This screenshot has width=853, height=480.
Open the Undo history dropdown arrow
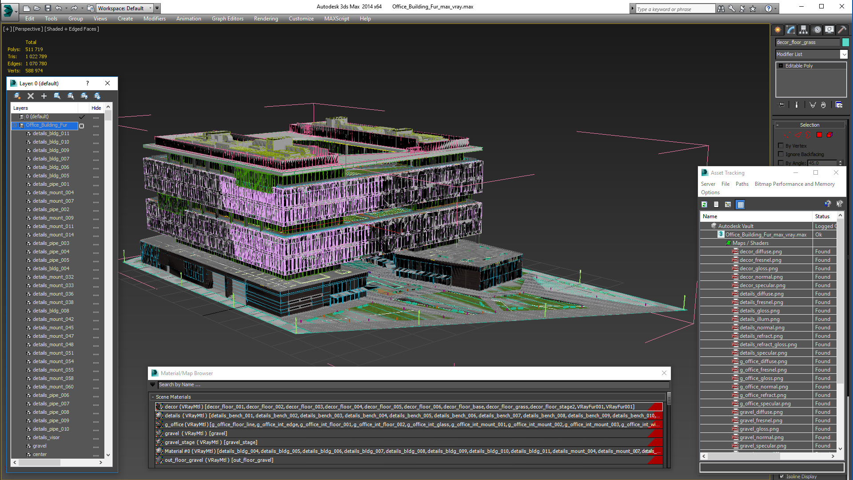(x=66, y=8)
